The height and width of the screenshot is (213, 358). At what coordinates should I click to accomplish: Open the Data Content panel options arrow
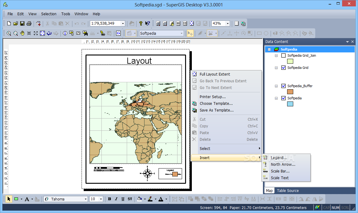pyautogui.click(x=348, y=42)
